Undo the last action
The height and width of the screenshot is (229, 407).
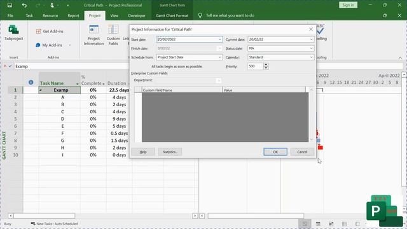[24, 5]
